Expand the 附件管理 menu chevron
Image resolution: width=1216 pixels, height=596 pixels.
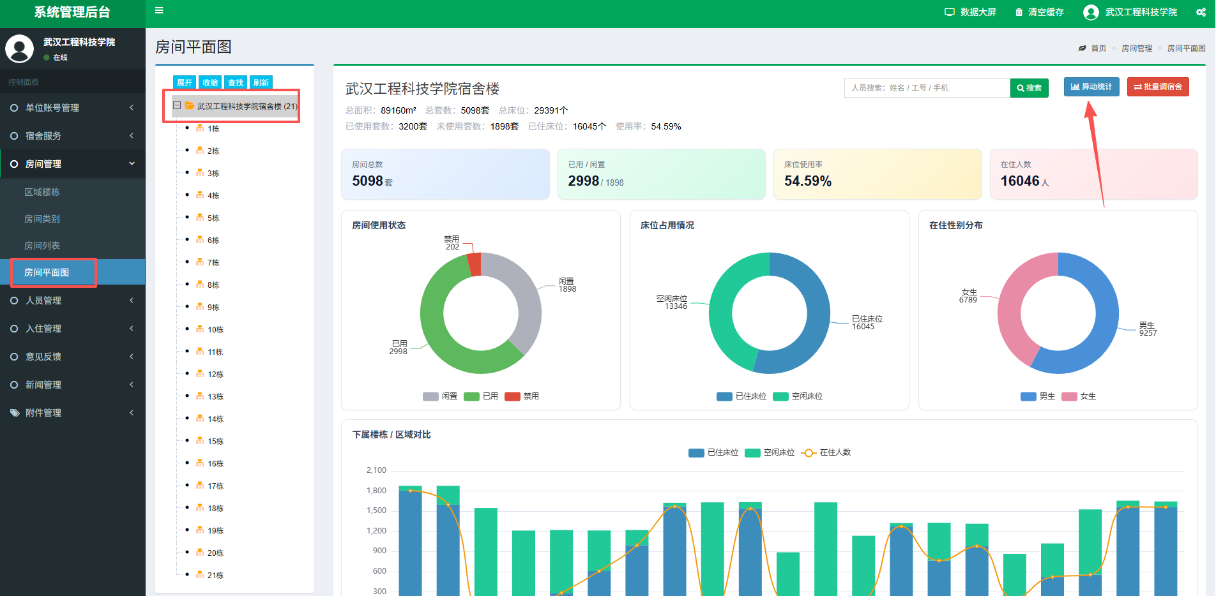click(x=132, y=413)
